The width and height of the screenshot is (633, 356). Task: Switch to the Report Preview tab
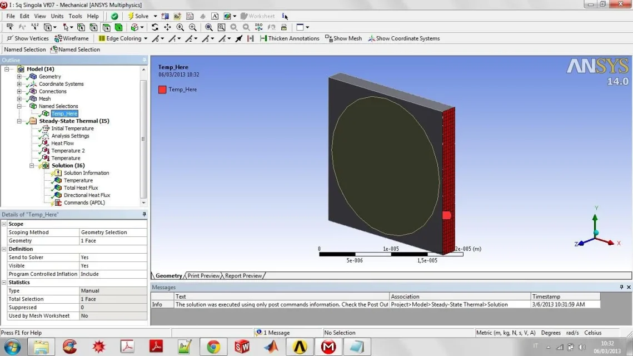point(243,275)
